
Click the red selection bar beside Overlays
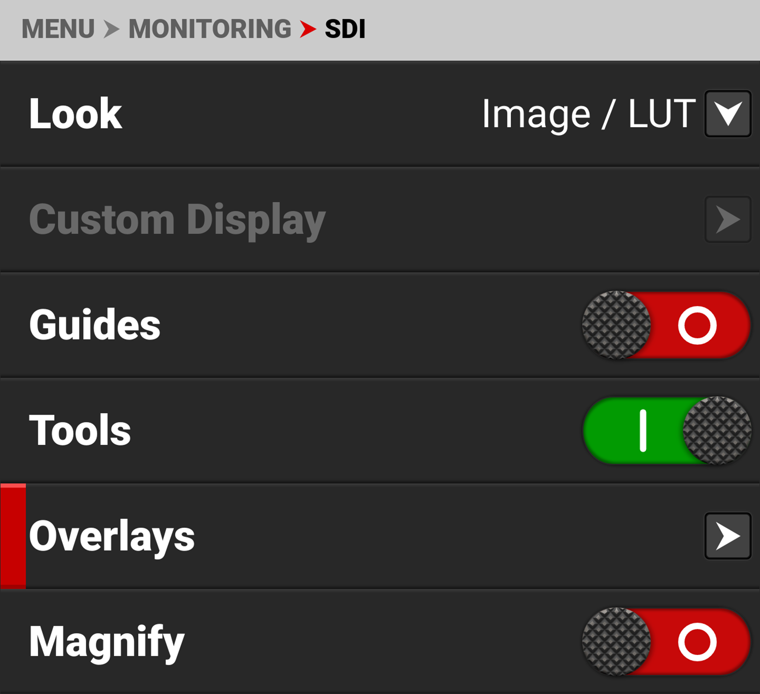(x=13, y=536)
